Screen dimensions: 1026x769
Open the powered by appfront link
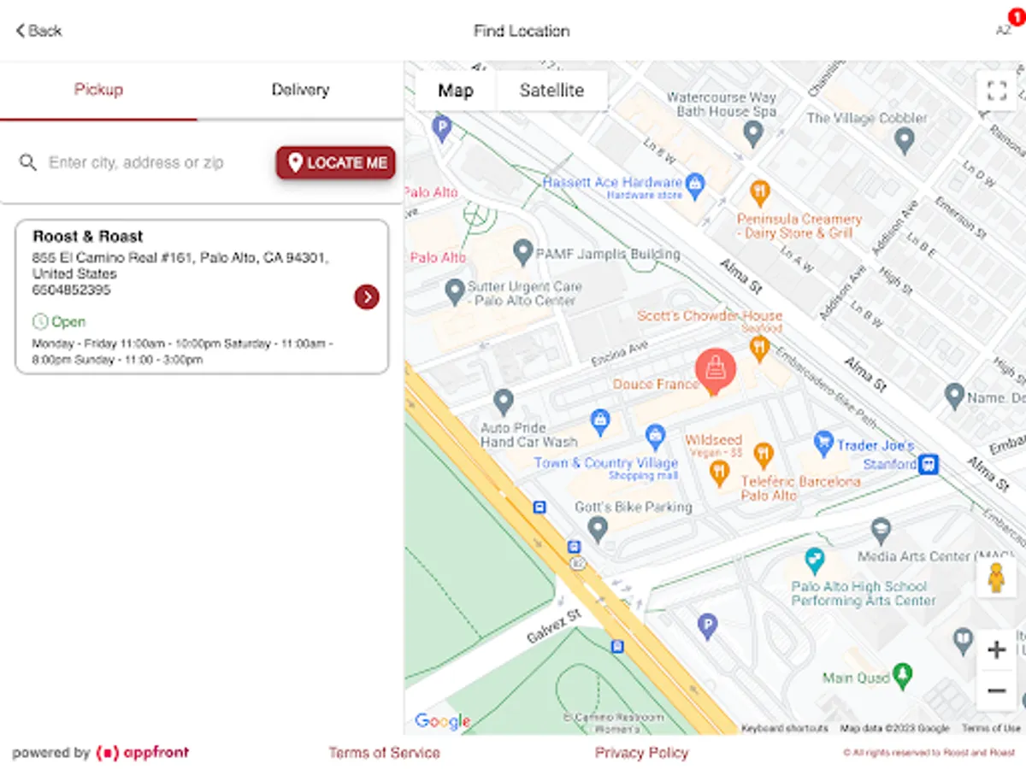[x=101, y=753]
